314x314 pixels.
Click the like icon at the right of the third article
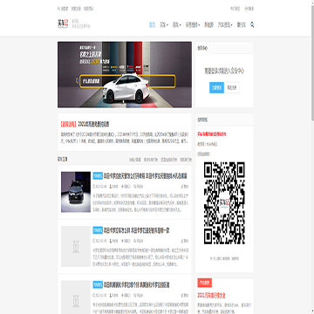click(x=183, y=296)
